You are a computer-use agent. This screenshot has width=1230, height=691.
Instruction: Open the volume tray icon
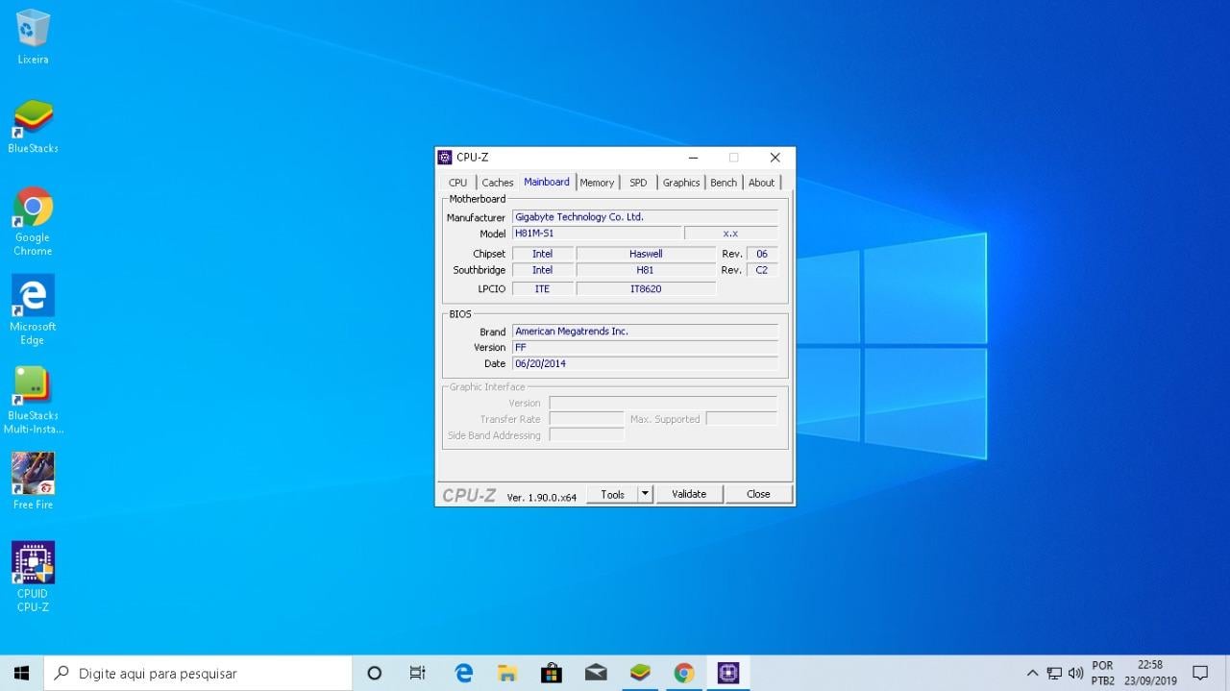pyautogui.click(x=1075, y=673)
